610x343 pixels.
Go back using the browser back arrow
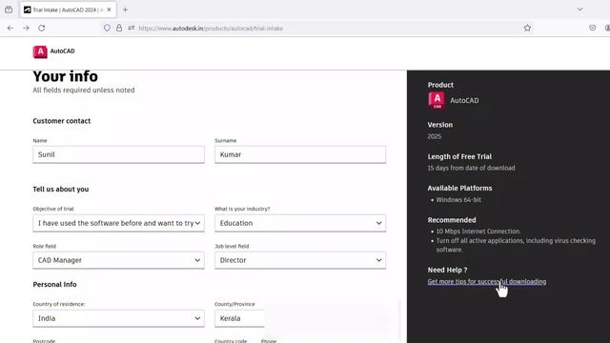[10, 28]
